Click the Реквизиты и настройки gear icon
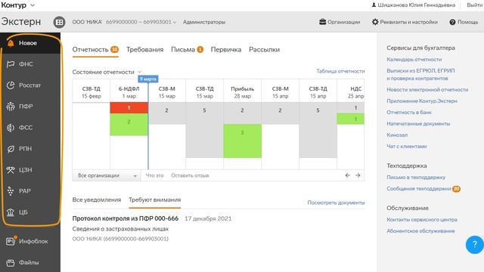The width and height of the screenshot is (484, 272). tap(375, 22)
